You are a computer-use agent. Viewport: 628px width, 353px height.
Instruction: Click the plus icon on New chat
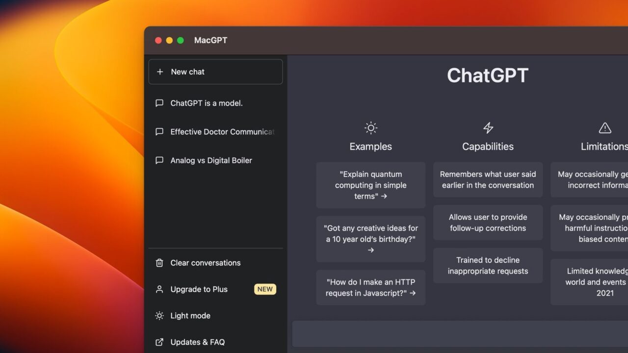[x=160, y=72]
